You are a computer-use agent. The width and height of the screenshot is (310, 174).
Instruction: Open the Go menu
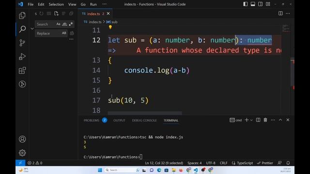(x=83, y=4)
